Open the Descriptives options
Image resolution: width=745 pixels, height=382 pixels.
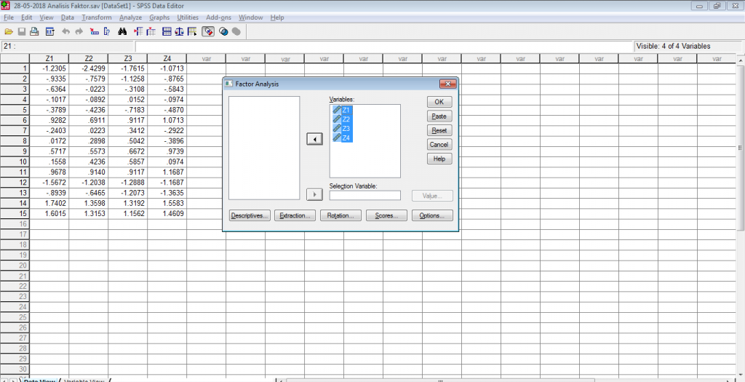(250, 216)
